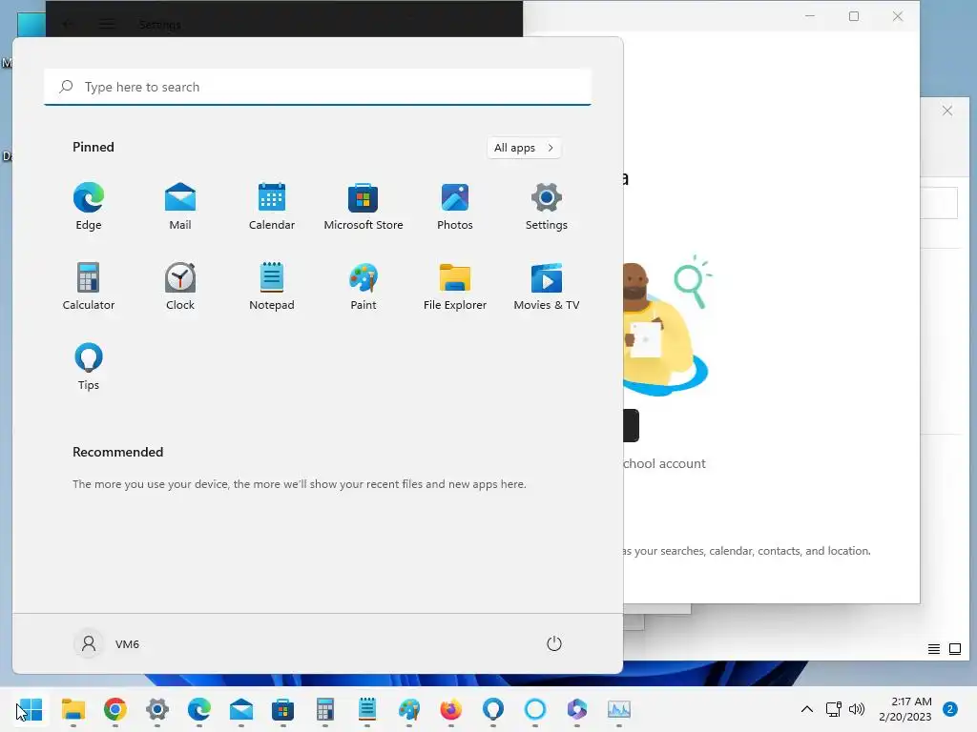Open File Explorer from the taskbar
The image size is (977, 732).
73,709
